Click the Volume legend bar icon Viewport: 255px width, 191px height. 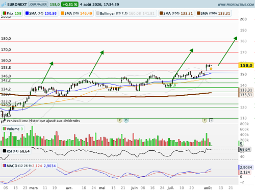pyautogui.click(x=5, y=129)
